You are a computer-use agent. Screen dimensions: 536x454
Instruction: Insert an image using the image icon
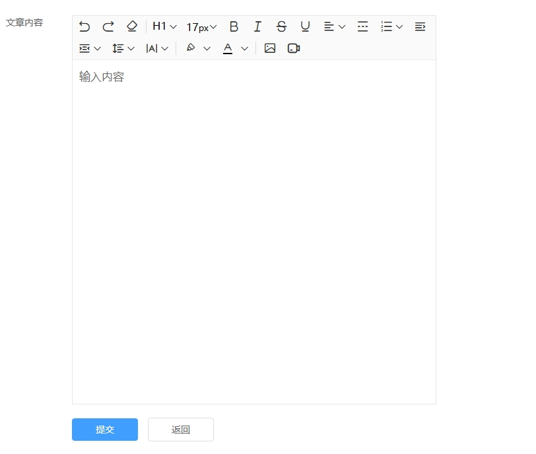coord(269,48)
